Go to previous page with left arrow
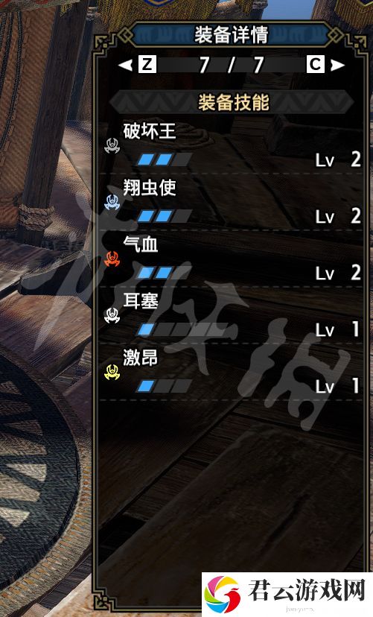This screenshot has width=373, height=617. tap(125, 65)
